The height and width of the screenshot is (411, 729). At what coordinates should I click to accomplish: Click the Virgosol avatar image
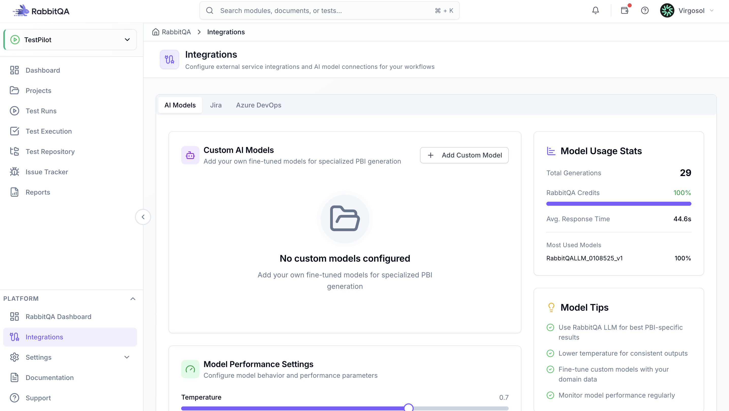coord(667,10)
